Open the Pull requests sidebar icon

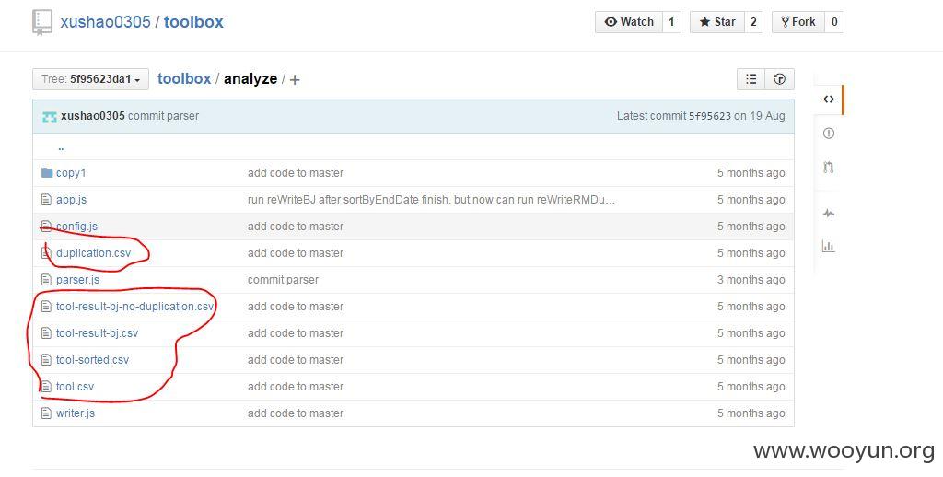829,168
